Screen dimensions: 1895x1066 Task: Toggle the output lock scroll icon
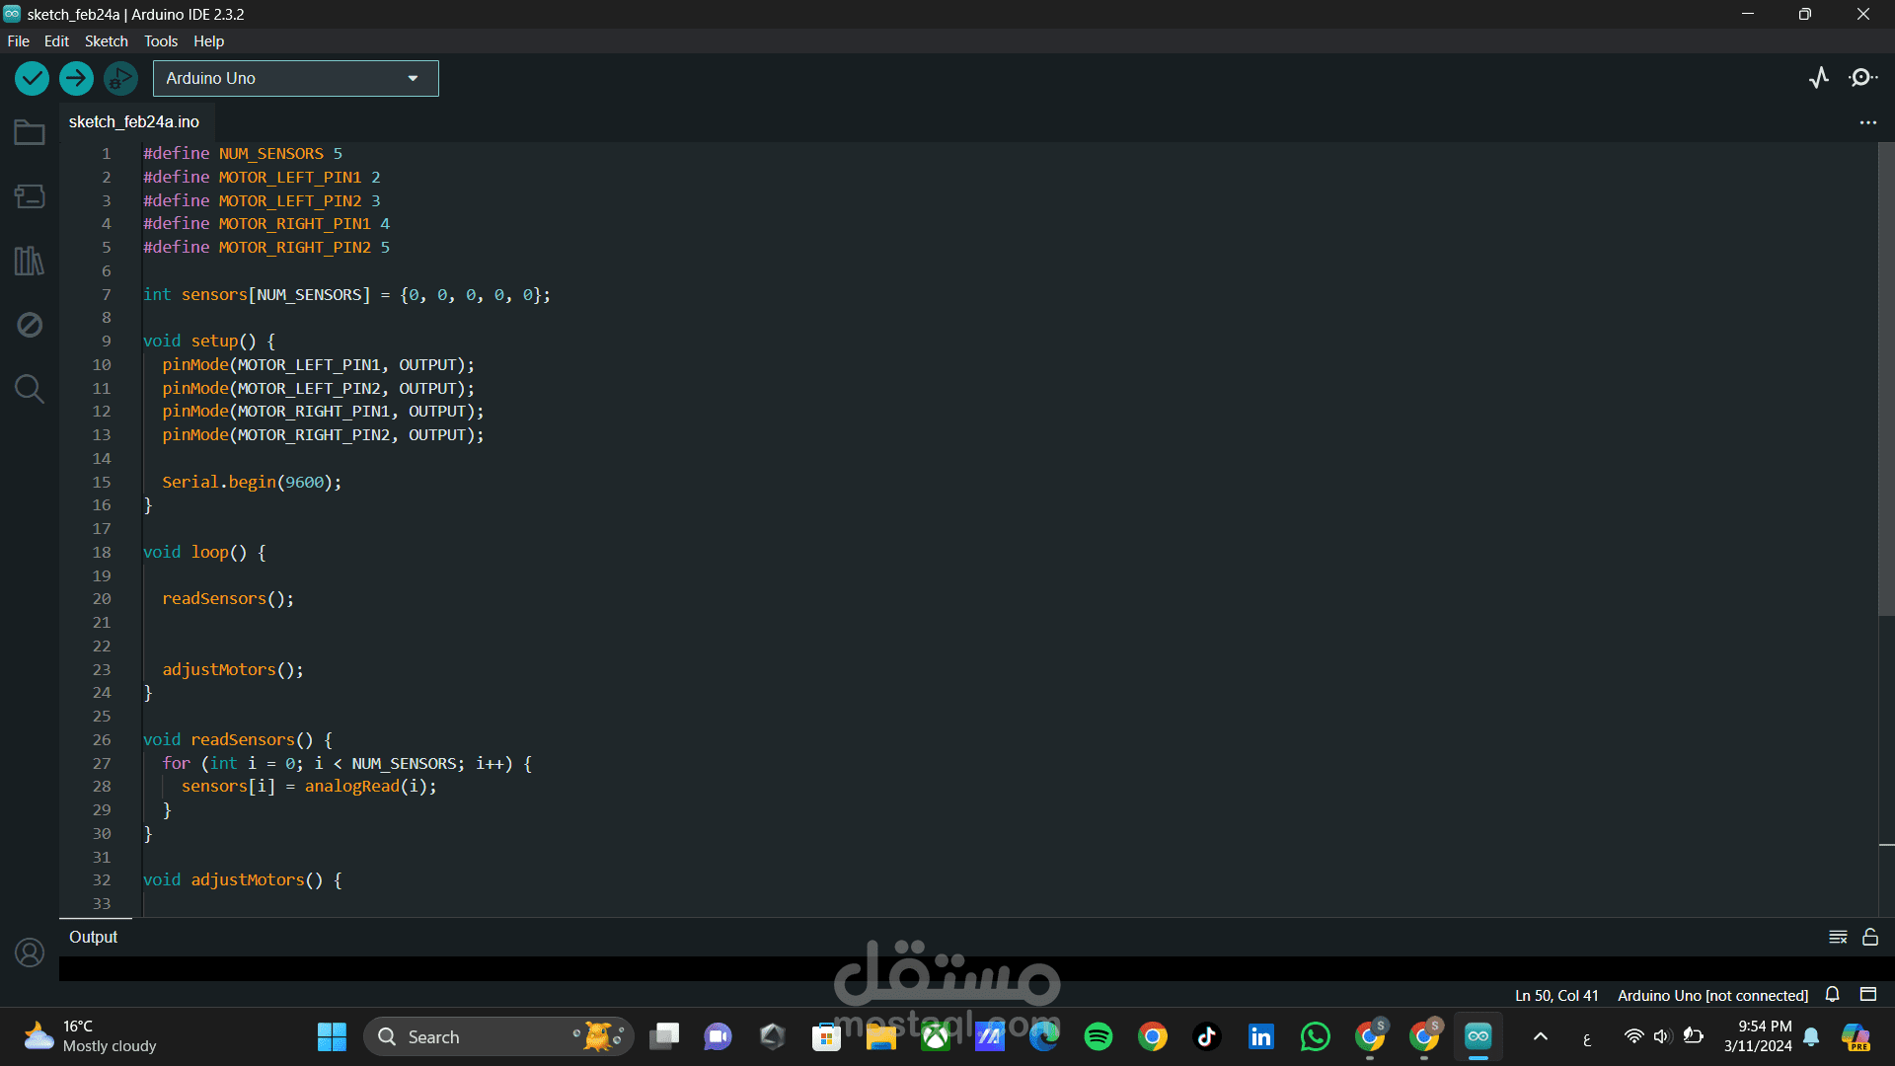pos(1870,937)
